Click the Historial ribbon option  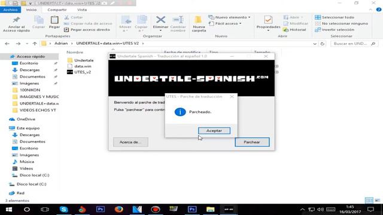(x=294, y=29)
